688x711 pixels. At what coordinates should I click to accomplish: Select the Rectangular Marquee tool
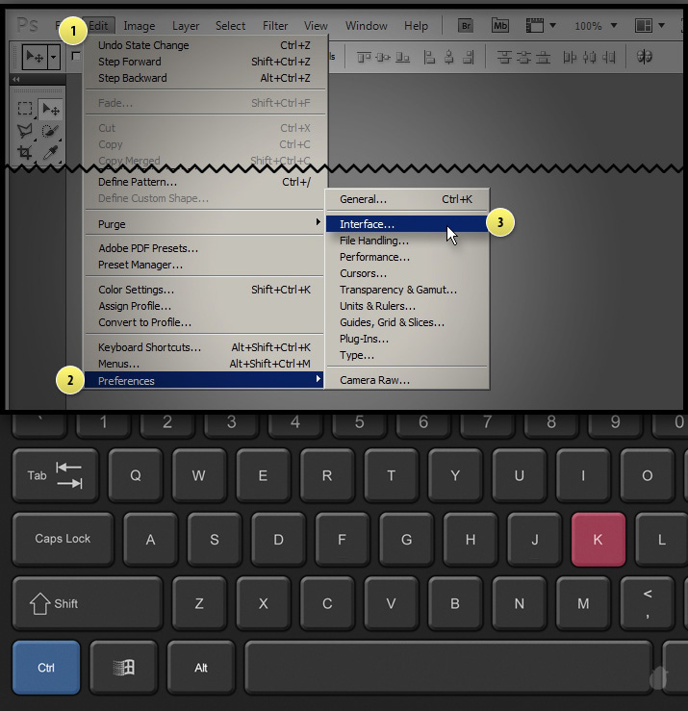point(26,109)
